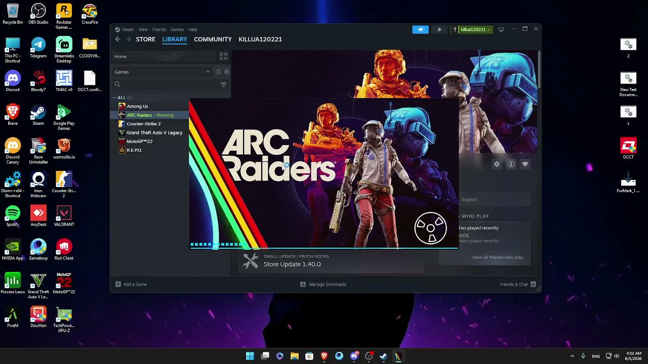The width and height of the screenshot is (648, 364).
Task: Click the Steam help question mark
Action: coord(455,29)
